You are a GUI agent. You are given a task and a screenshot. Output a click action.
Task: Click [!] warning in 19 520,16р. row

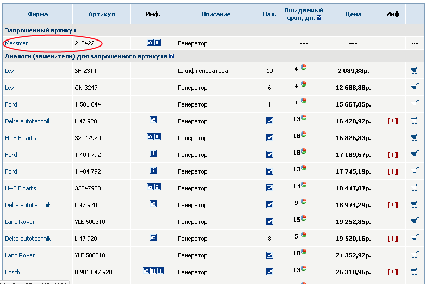(x=393, y=239)
